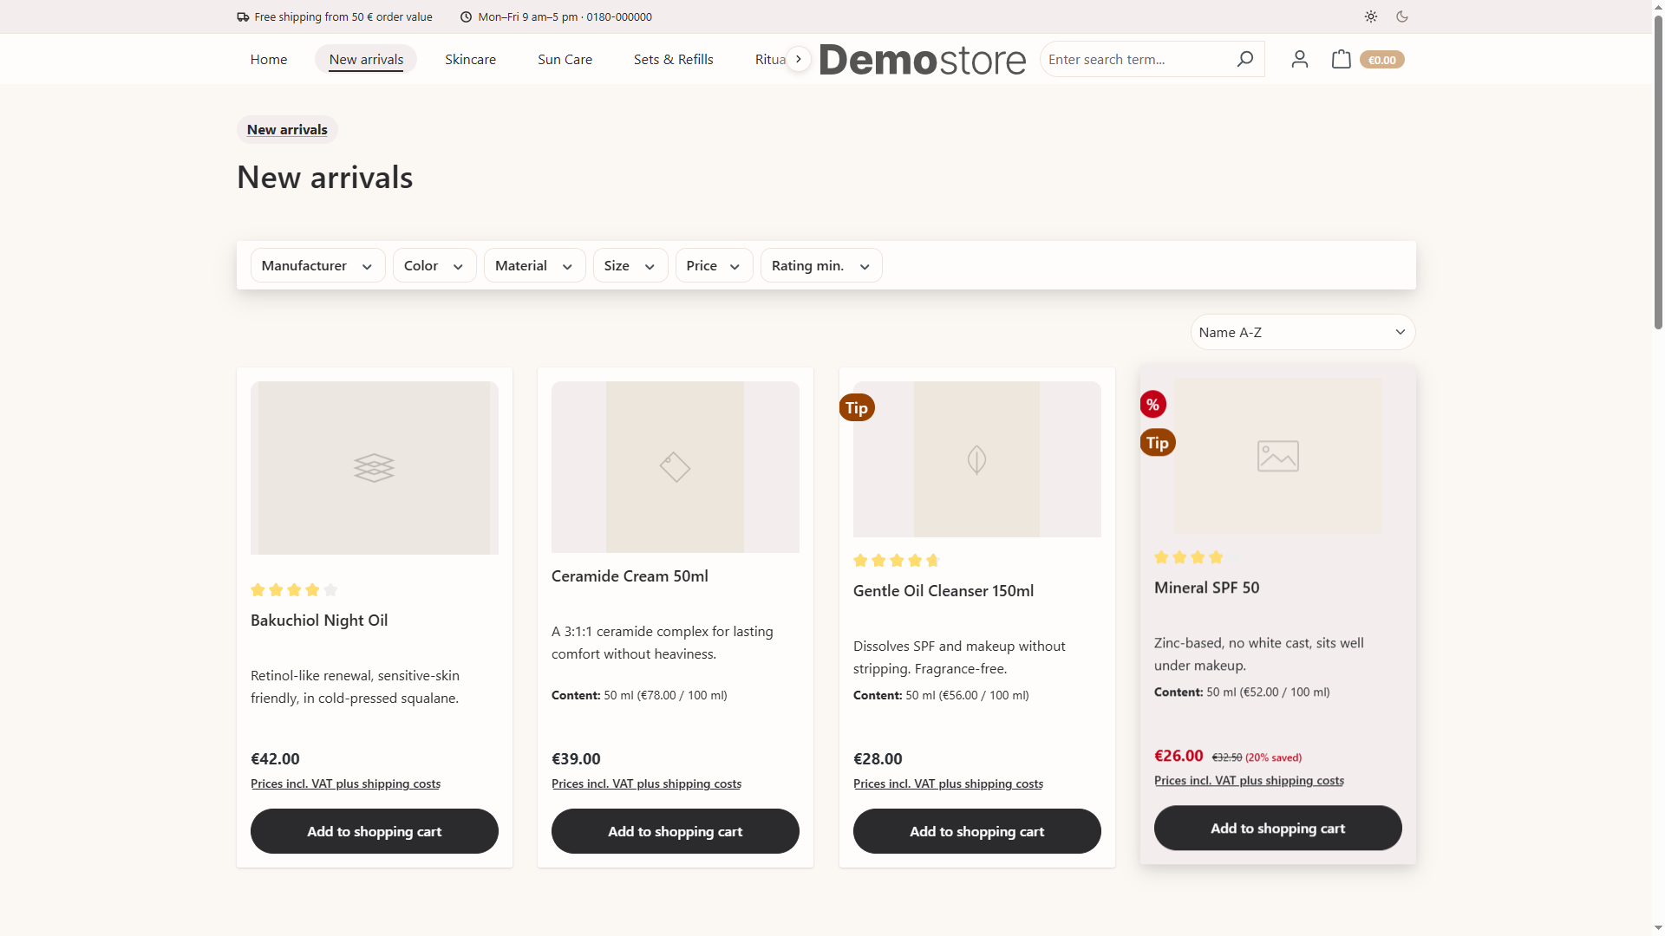Click VAT shipping costs link under €39.00
The height and width of the screenshot is (936, 1665).
point(646,783)
